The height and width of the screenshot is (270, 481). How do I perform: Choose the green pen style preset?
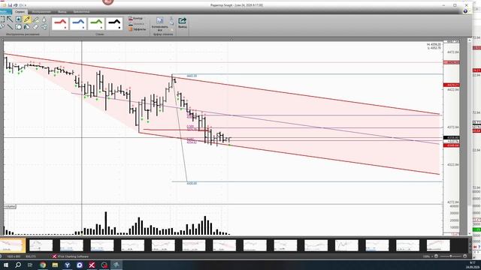[96, 23]
